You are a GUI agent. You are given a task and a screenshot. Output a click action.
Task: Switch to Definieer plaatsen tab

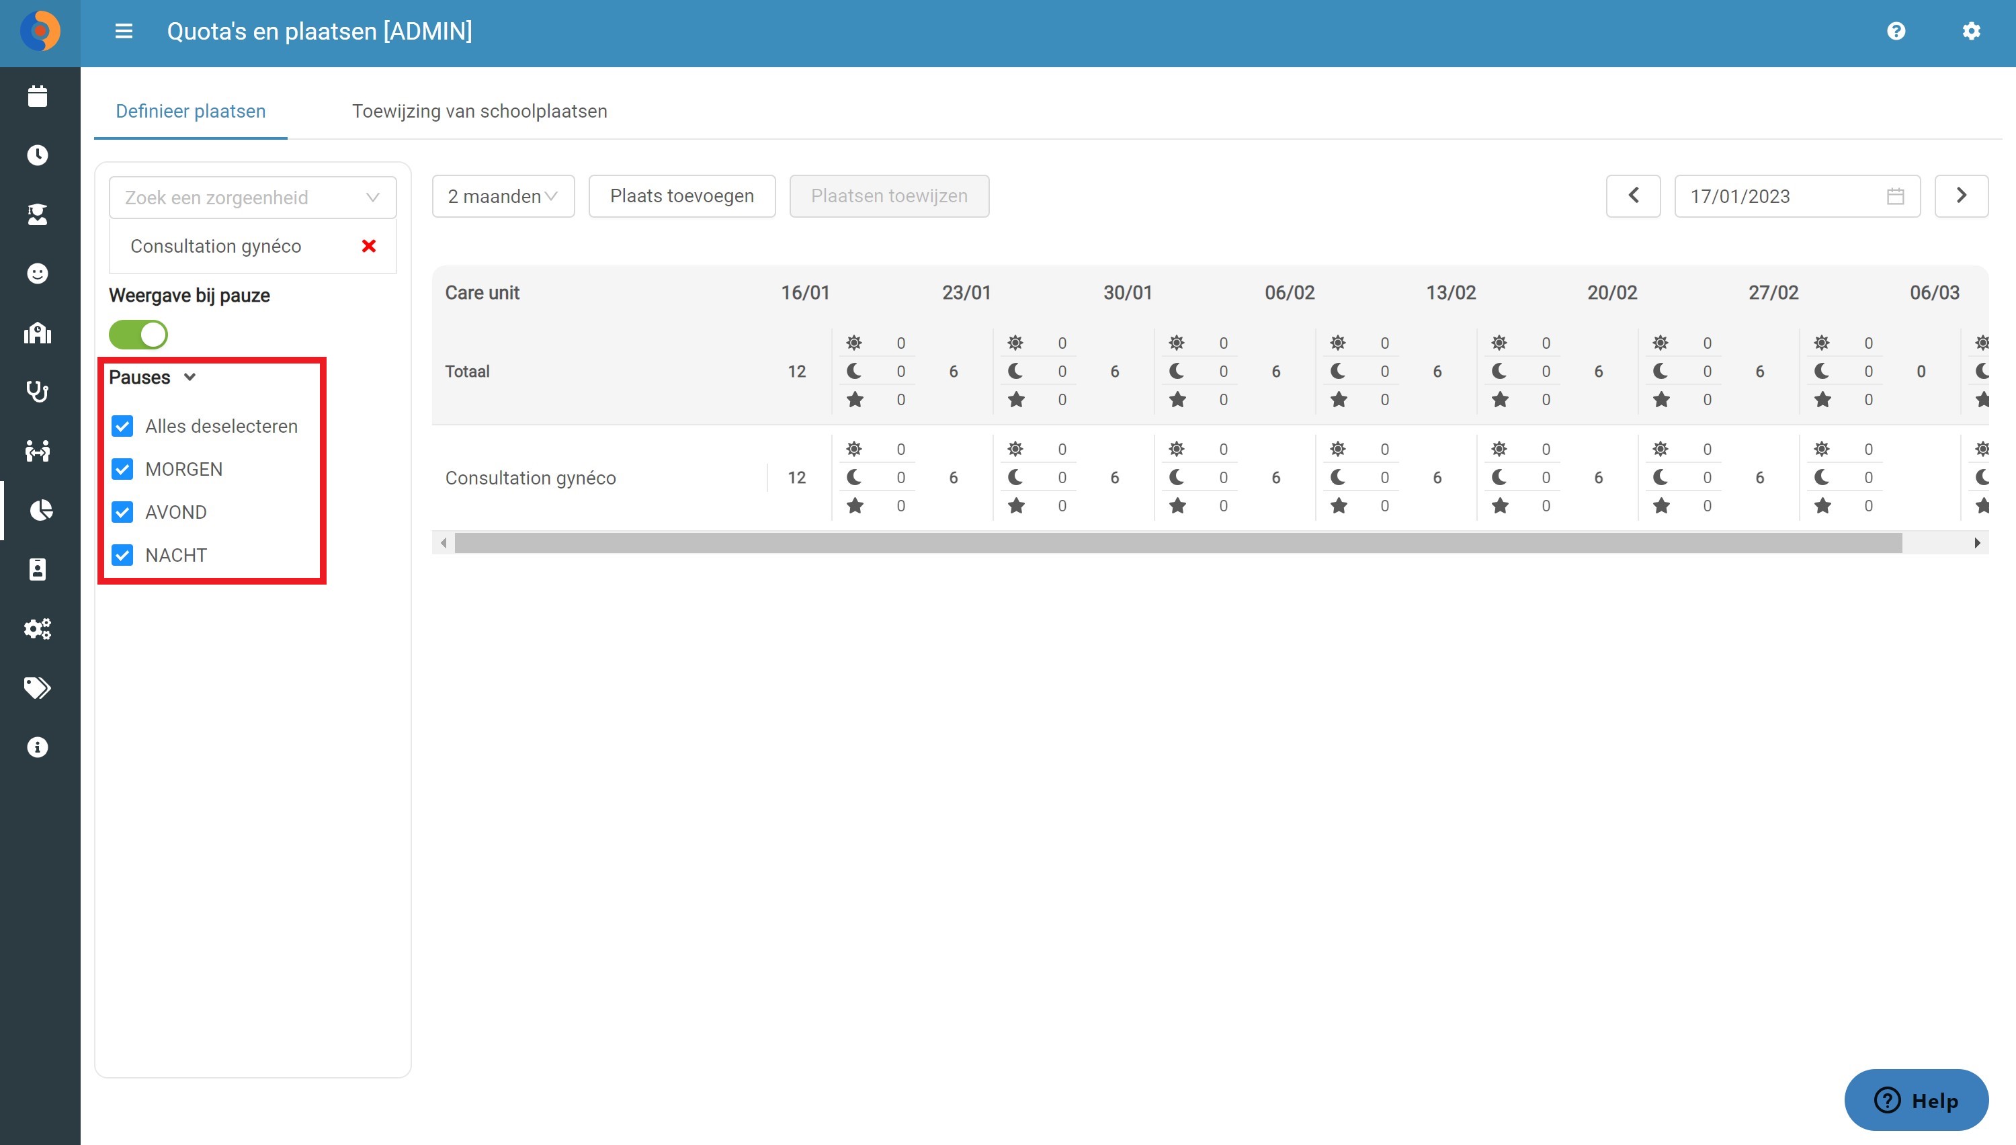pos(190,111)
